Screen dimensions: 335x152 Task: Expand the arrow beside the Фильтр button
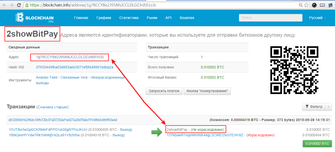[x=328, y=107]
